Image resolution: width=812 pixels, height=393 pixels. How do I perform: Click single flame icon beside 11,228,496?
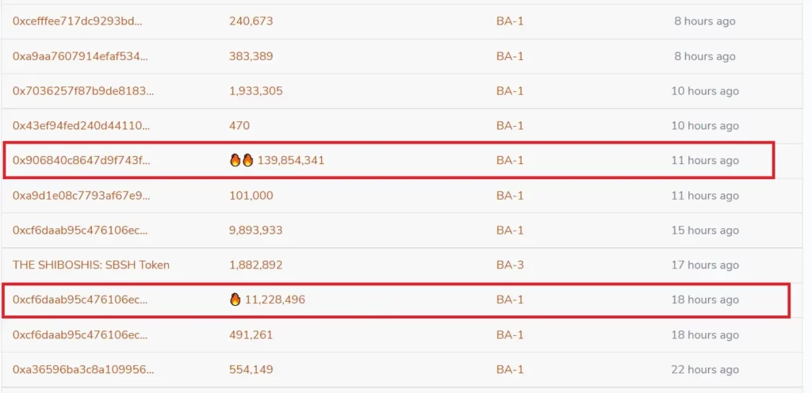click(235, 300)
